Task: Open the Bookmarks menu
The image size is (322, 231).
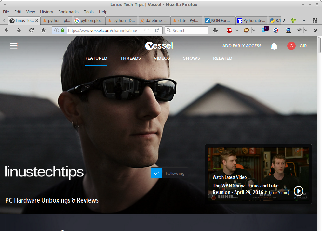Action: [x=68, y=12]
